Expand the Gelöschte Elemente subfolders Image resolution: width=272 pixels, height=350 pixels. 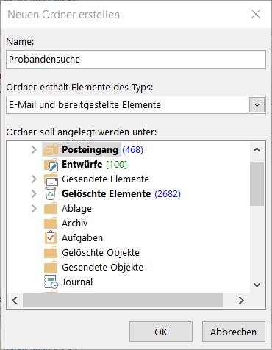point(34,194)
